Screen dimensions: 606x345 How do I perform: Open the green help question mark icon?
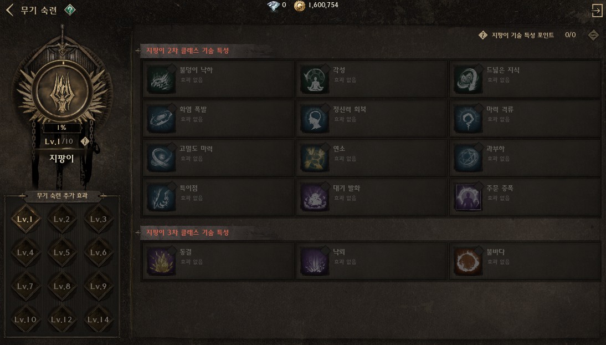tap(70, 9)
